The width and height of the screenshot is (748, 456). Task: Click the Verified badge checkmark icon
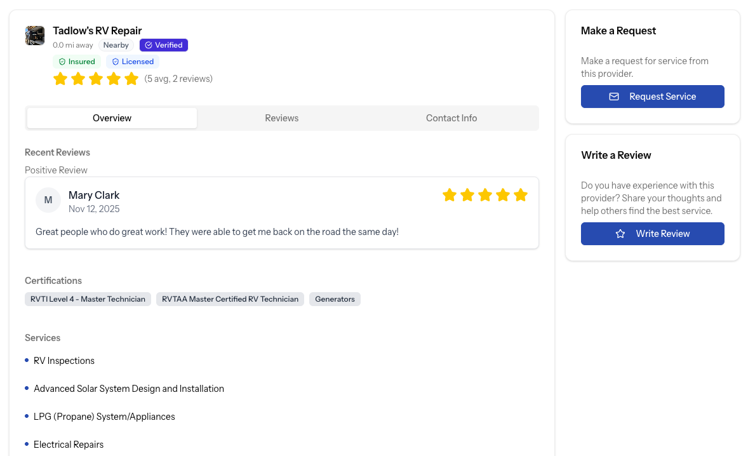coord(149,45)
